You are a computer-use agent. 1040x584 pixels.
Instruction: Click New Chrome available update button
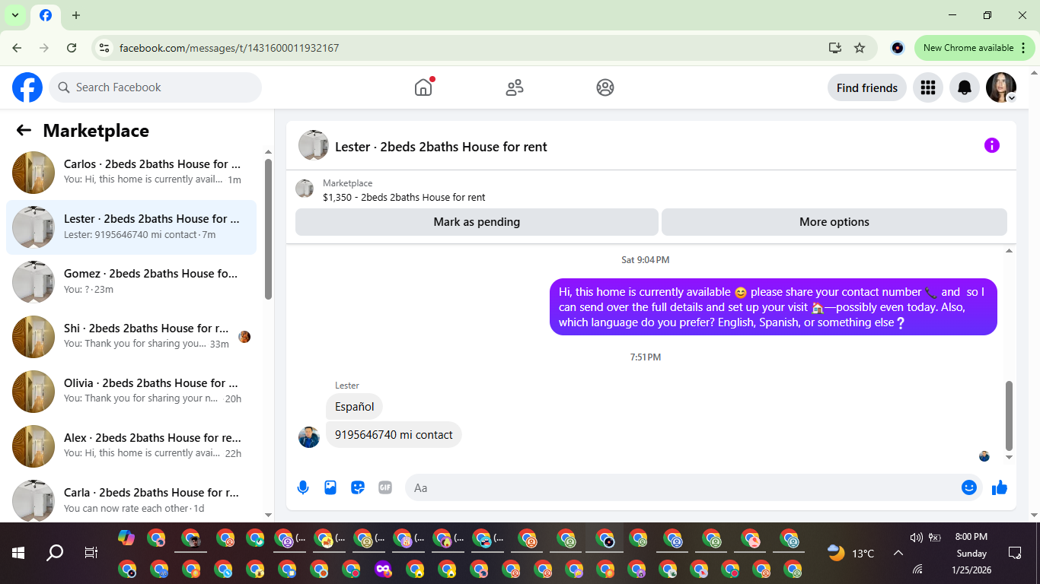[975, 48]
